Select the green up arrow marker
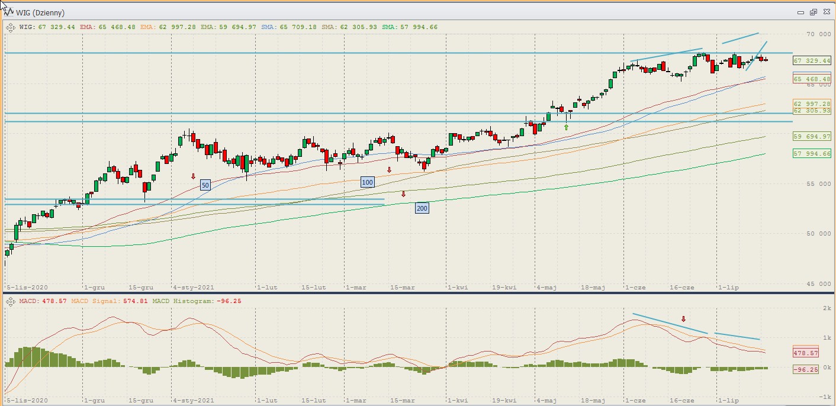This screenshot has width=836, height=406. point(567,127)
